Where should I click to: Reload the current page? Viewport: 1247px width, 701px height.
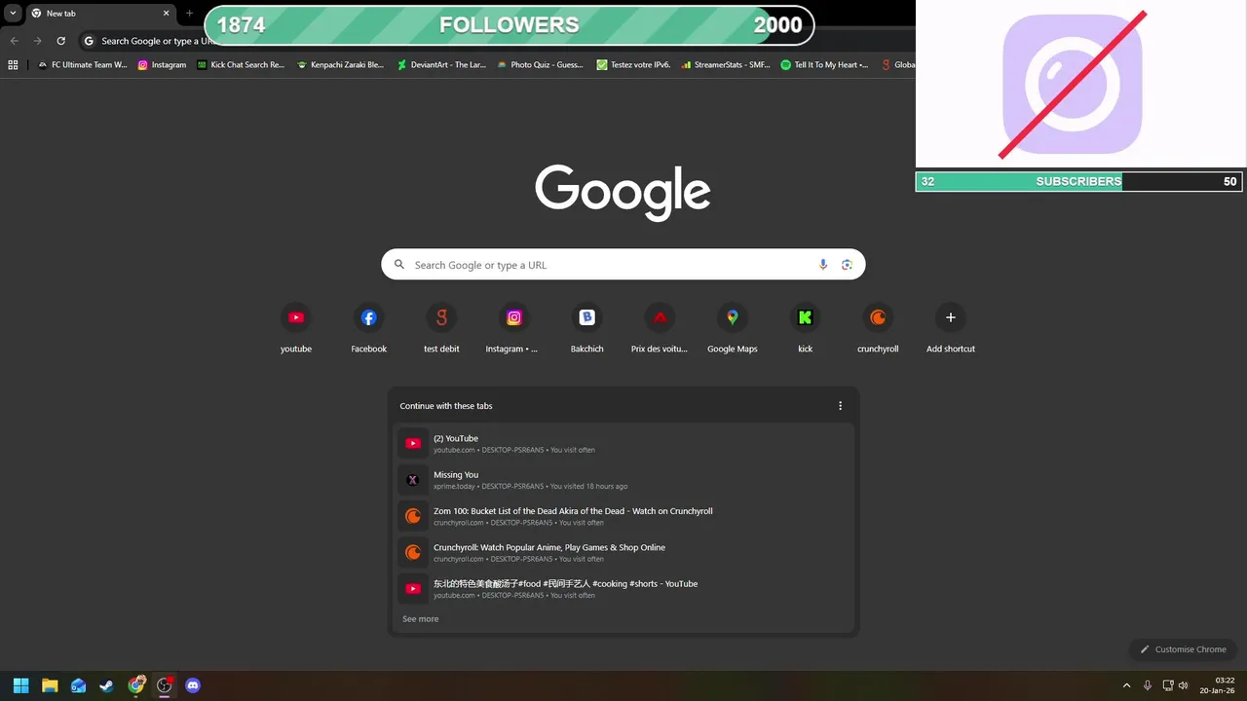pos(60,41)
